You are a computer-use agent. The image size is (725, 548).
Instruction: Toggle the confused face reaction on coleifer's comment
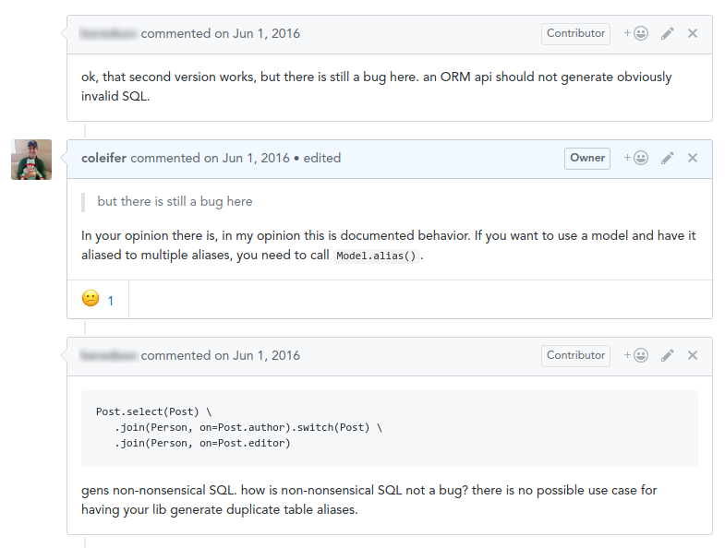point(98,300)
